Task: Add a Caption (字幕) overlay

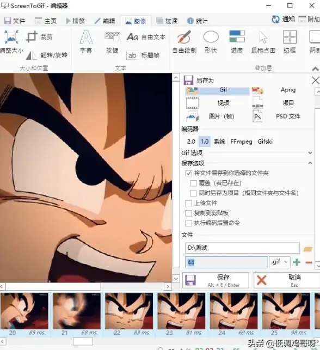Action: (x=86, y=42)
